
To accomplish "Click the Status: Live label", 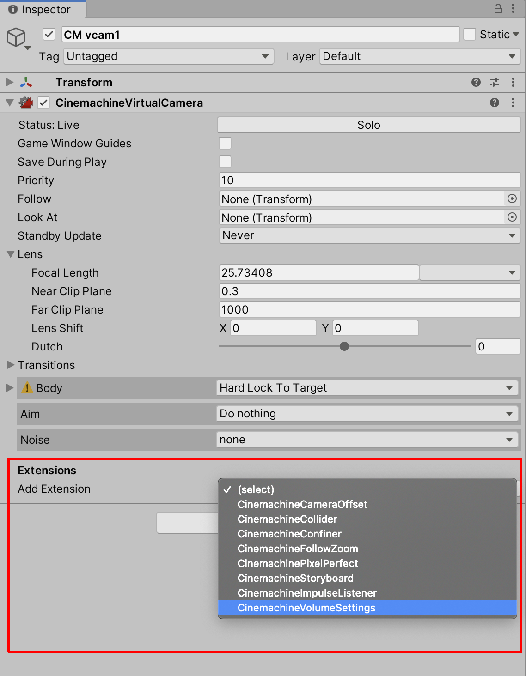I will [49, 125].
